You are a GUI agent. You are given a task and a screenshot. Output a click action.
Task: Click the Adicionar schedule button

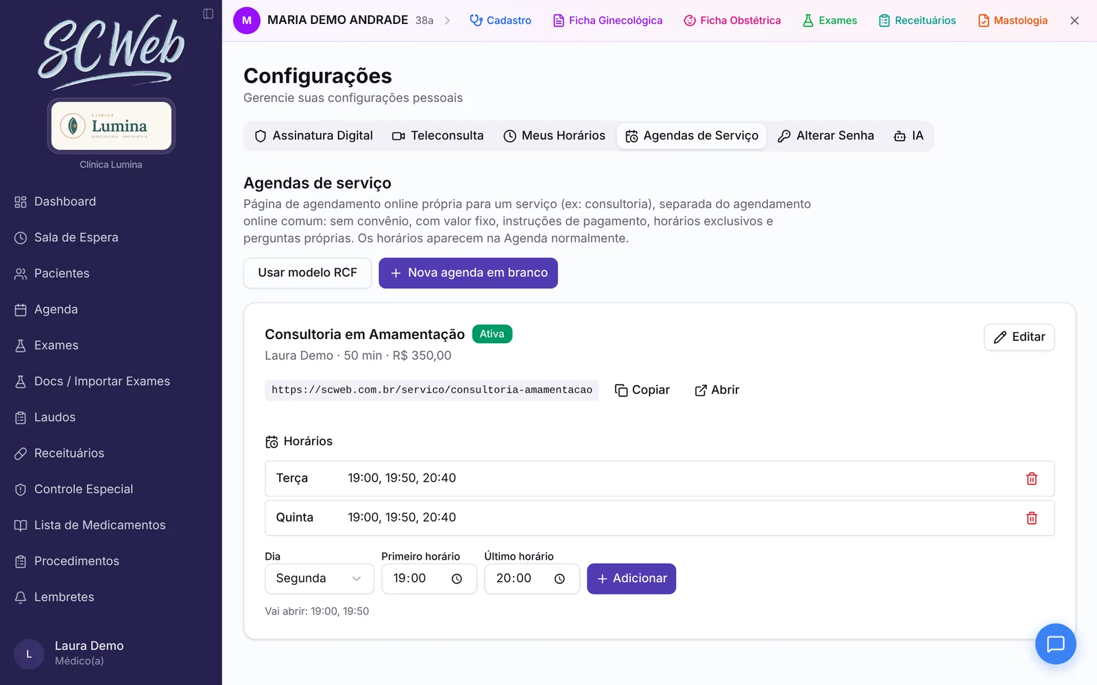coord(631,579)
